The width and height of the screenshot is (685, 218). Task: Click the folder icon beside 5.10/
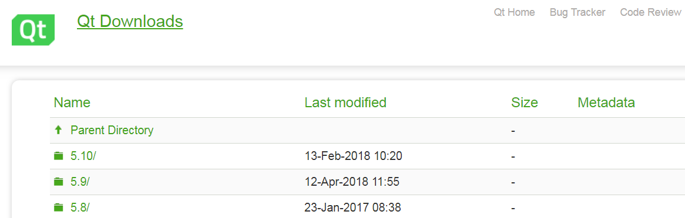click(x=59, y=156)
